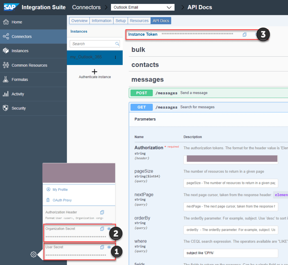
Task: Copy the Organization Secret to clipboard
Action: pos(102,229)
